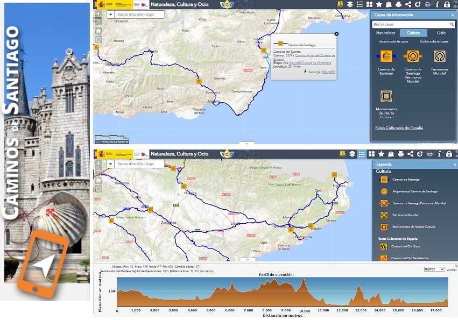Open bookmarks star in the upper map toolbar
Screen dimensions: 458x320
point(379,4)
